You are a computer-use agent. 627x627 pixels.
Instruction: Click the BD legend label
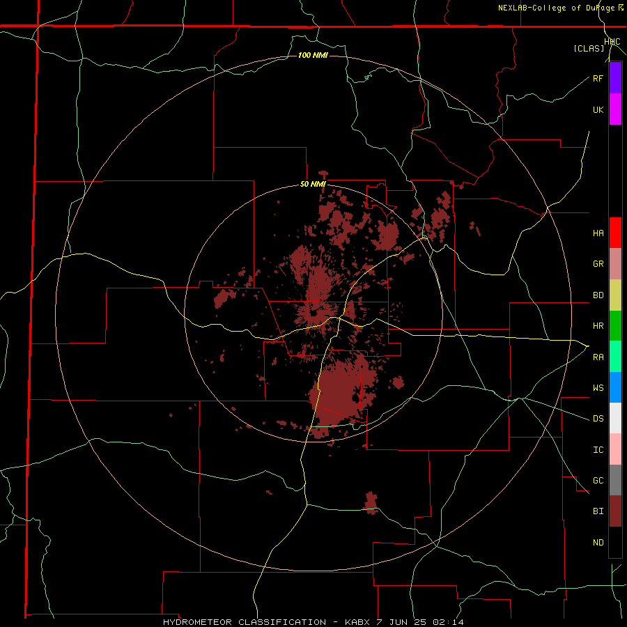[598, 295]
